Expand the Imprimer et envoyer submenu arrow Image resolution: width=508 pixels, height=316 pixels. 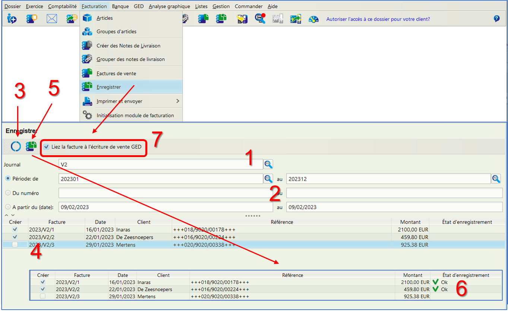(x=177, y=101)
